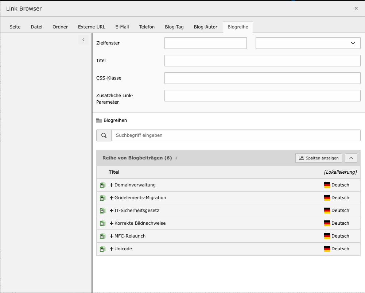Viewport: 365px width, 293px height.
Task: Click German flag in Domainverwaltung row
Action: (327, 185)
